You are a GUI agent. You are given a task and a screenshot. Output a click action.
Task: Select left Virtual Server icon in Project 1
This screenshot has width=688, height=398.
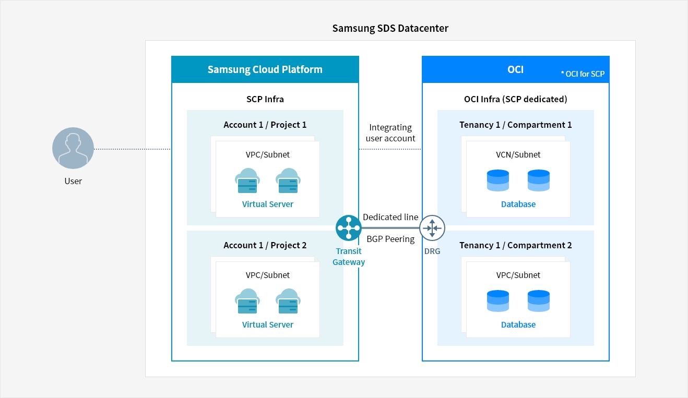click(247, 180)
